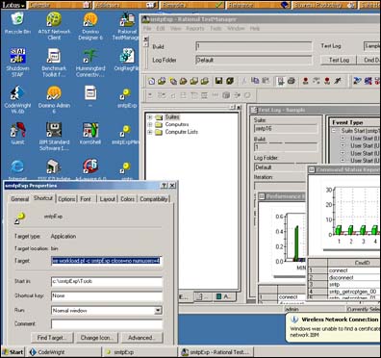Click the New document icon in TestManager toolbar
The image size is (381, 358).
pyautogui.click(x=151, y=81)
